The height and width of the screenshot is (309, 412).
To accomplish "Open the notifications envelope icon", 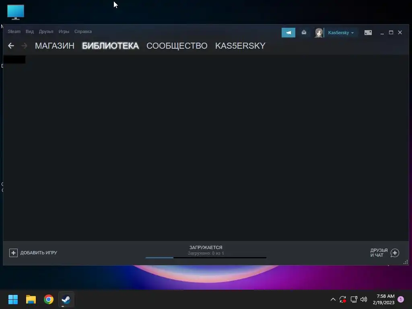I will (304, 32).
